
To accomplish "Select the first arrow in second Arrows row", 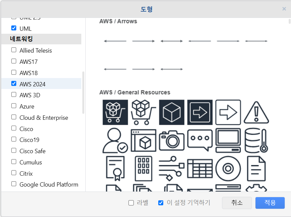I will point(115,69).
